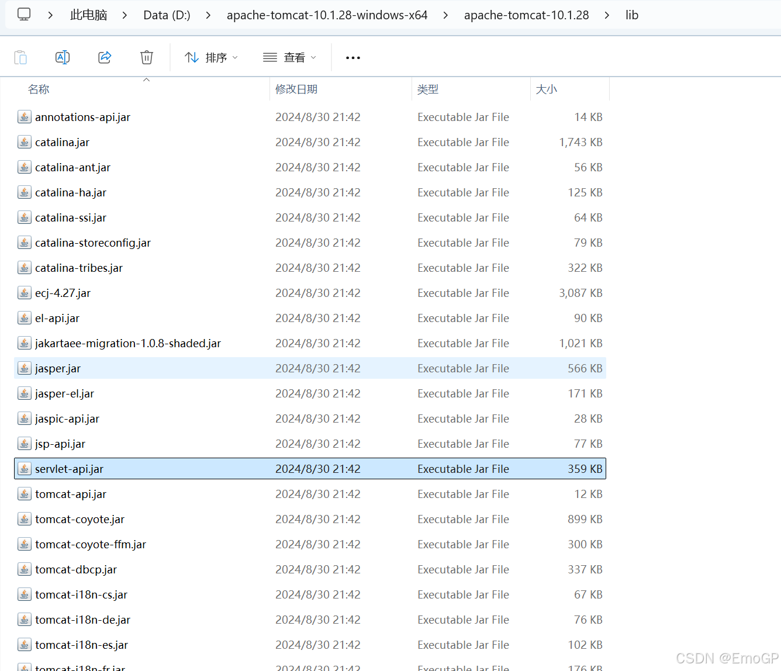Select the file name catalina-tribes.jar
Image resolution: width=781 pixels, height=671 pixels.
coord(79,268)
